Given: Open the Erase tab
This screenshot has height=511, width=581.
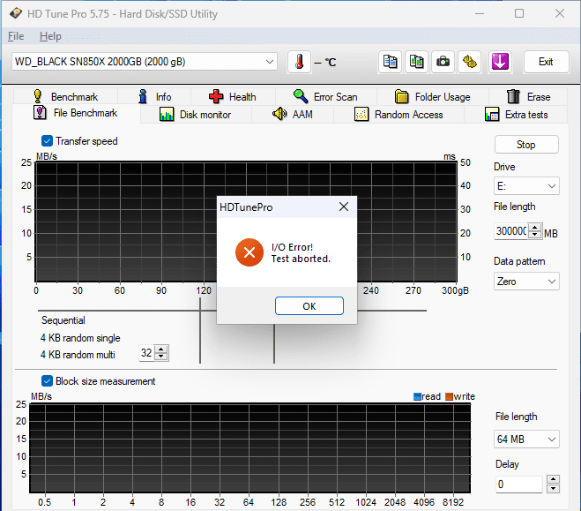Looking at the screenshot, I should [x=528, y=97].
